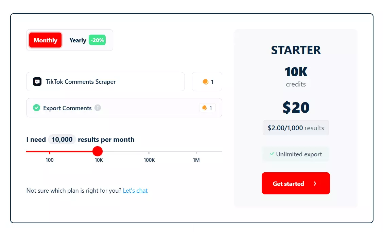Expand the Export Comments row
The height and width of the screenshot is (232, 383).
point(124,108)
